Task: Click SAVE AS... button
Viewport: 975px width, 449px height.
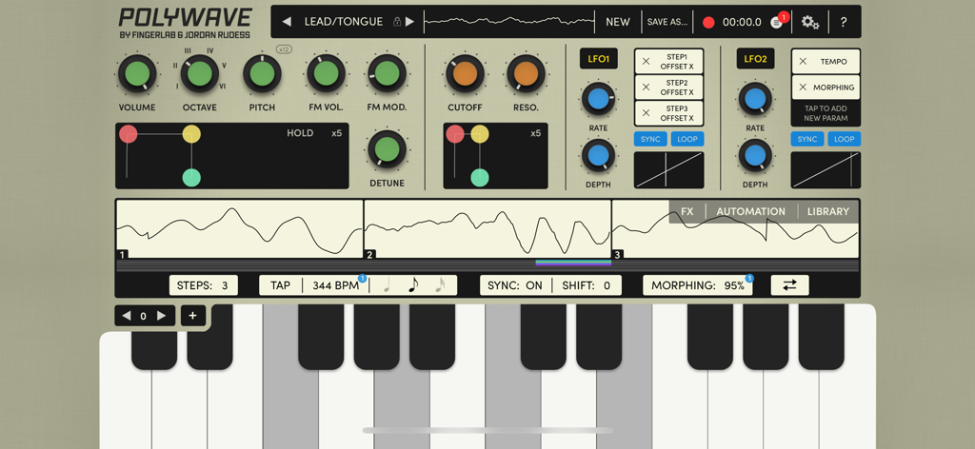Action: point(667,22)
